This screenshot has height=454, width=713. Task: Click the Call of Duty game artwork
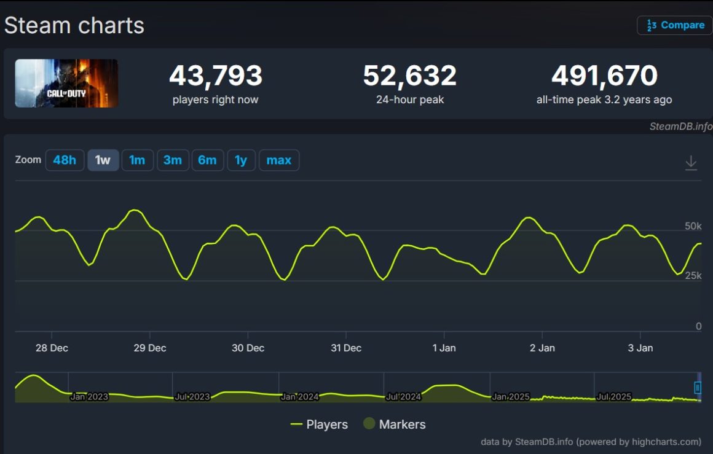point(66,84)
